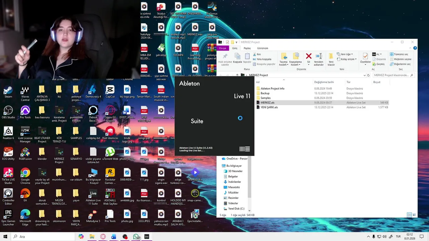Refresh the MERKEZ Project folder view
Viewport: 429px width, 241px height.
pos(368,75)
